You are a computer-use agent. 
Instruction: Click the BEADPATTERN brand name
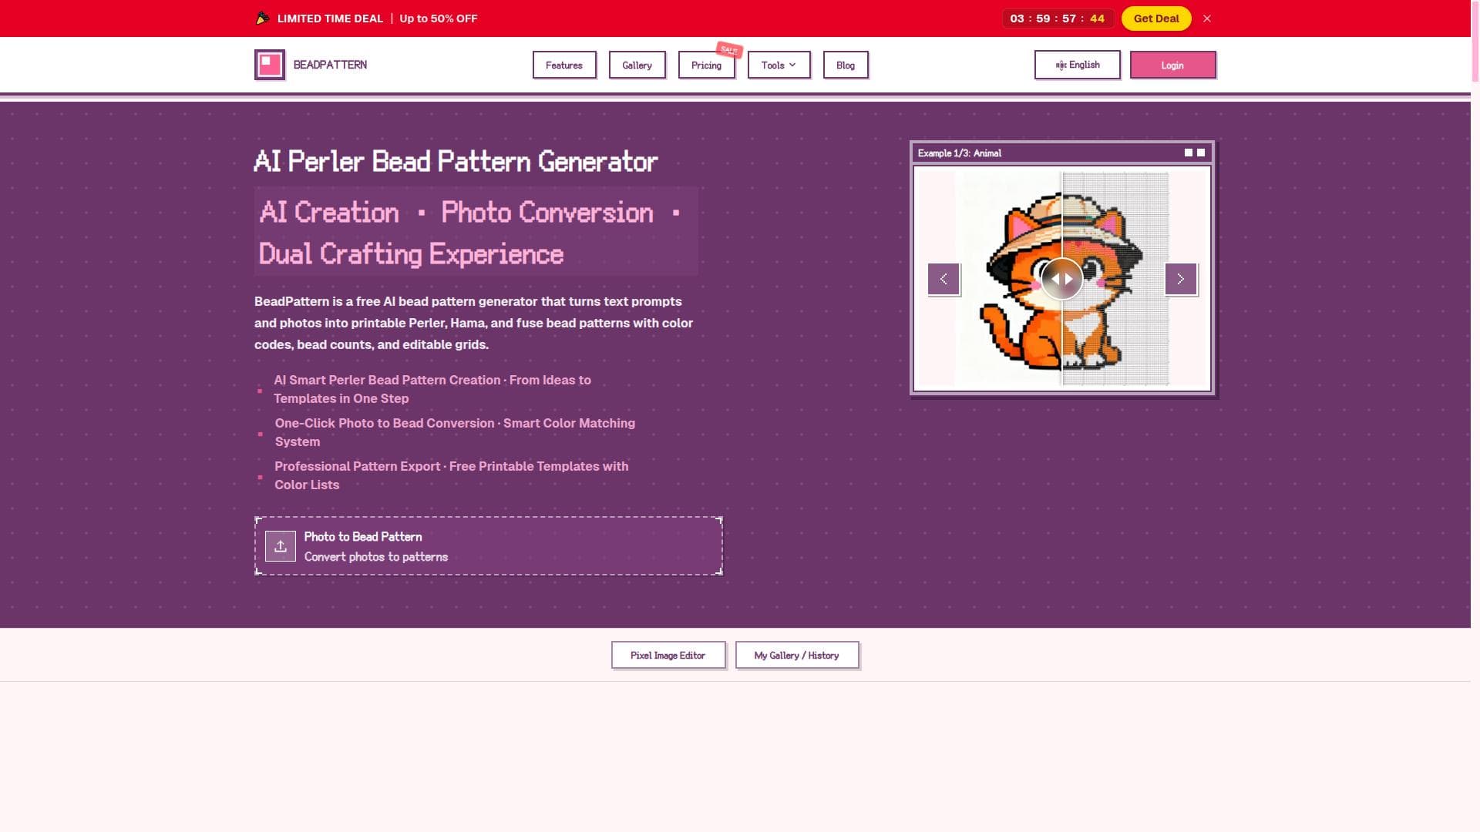(330, 65)
